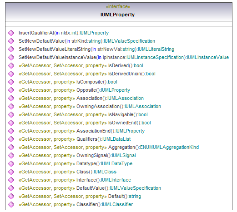
Task: Click the diamond icon beside IsDerived()
Action: pyautogui.click(x=11, y=65)
